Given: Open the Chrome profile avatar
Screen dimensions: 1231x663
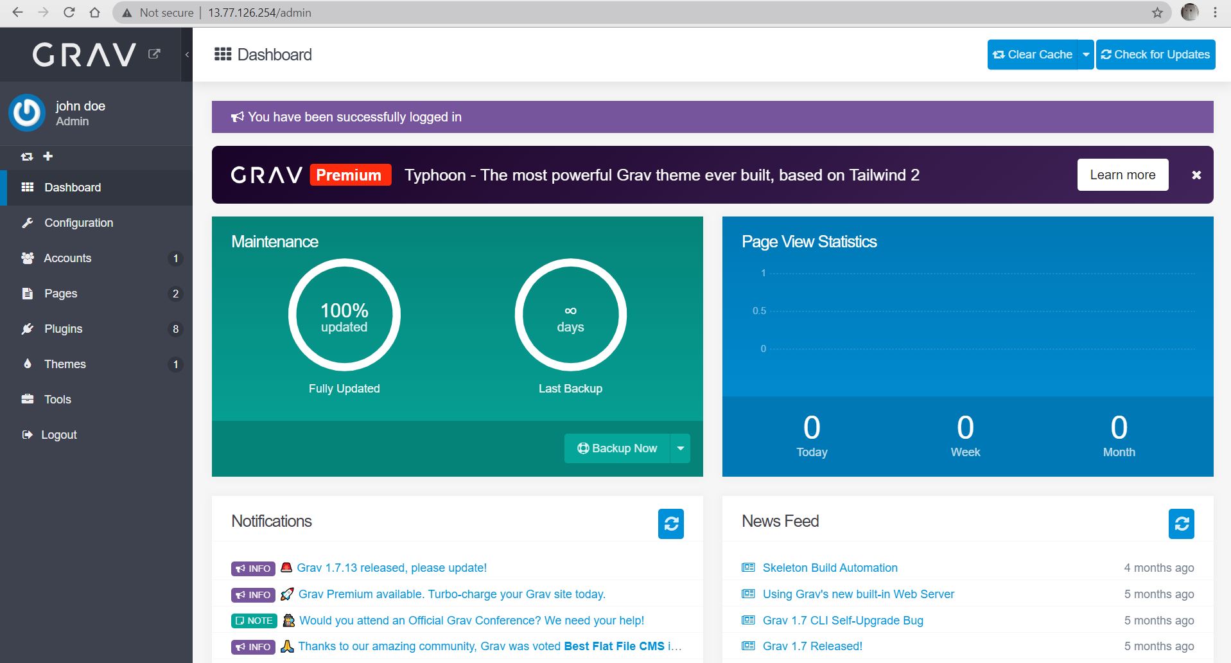Looking at the screenshot, I should tap(1190, 12).
